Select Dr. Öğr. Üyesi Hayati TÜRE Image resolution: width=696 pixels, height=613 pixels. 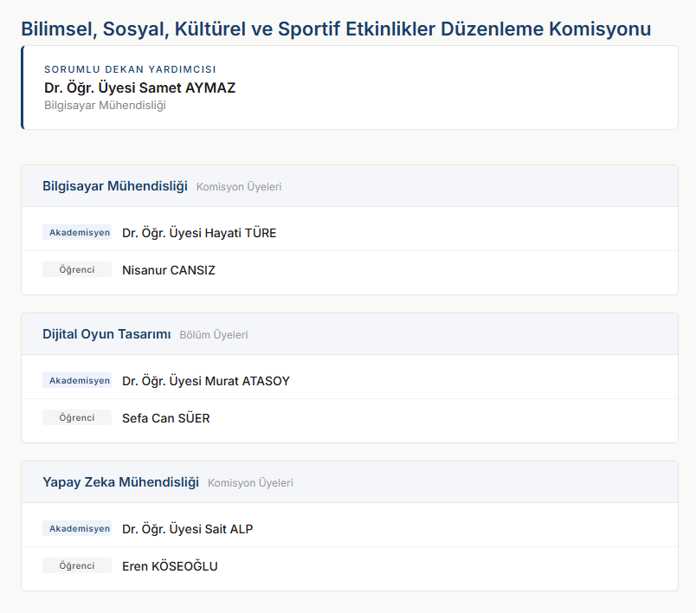[199, 233]
